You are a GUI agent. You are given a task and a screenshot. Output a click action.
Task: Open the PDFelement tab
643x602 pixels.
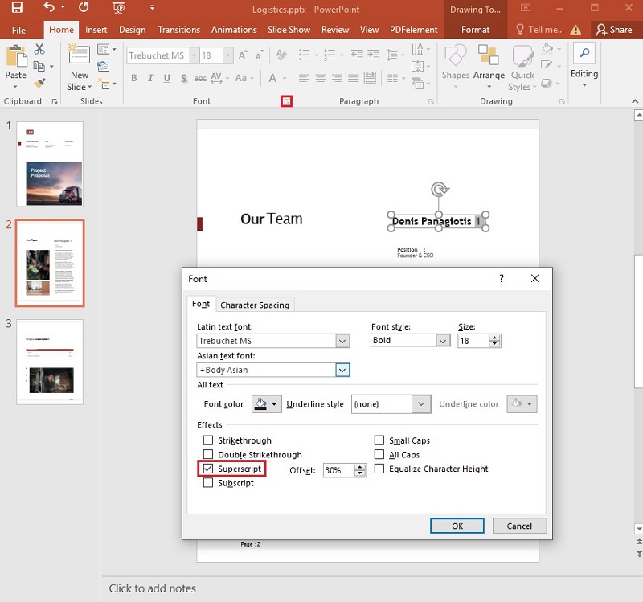[413, 30]
